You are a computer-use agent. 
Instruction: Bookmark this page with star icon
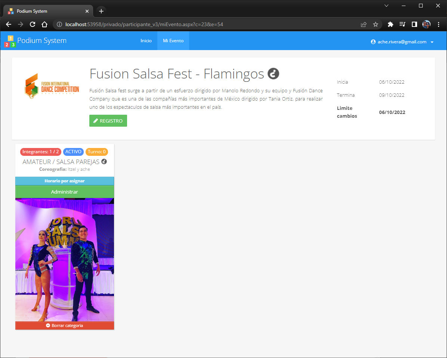point(376,25)
